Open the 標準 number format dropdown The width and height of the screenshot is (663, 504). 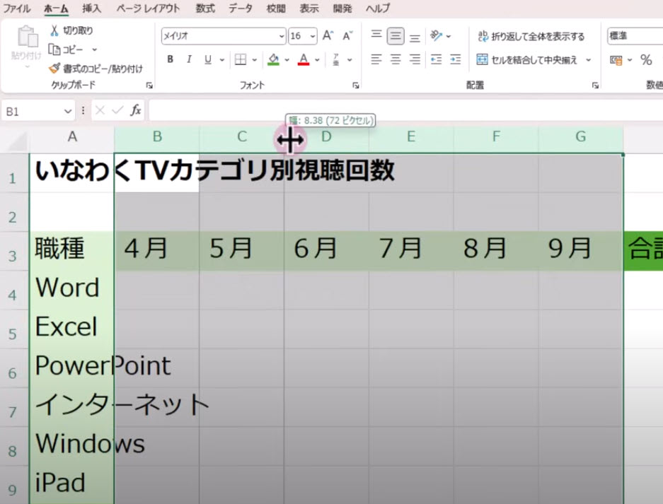[x=635, y=36]
